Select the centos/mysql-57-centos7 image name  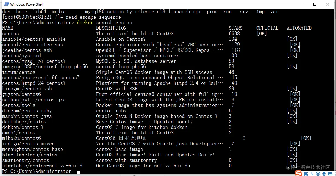click(34, 61)
